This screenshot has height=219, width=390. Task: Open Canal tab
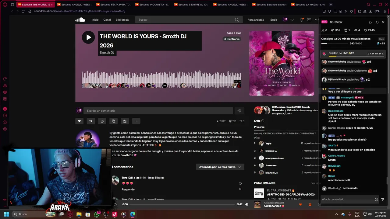point(107,20)
